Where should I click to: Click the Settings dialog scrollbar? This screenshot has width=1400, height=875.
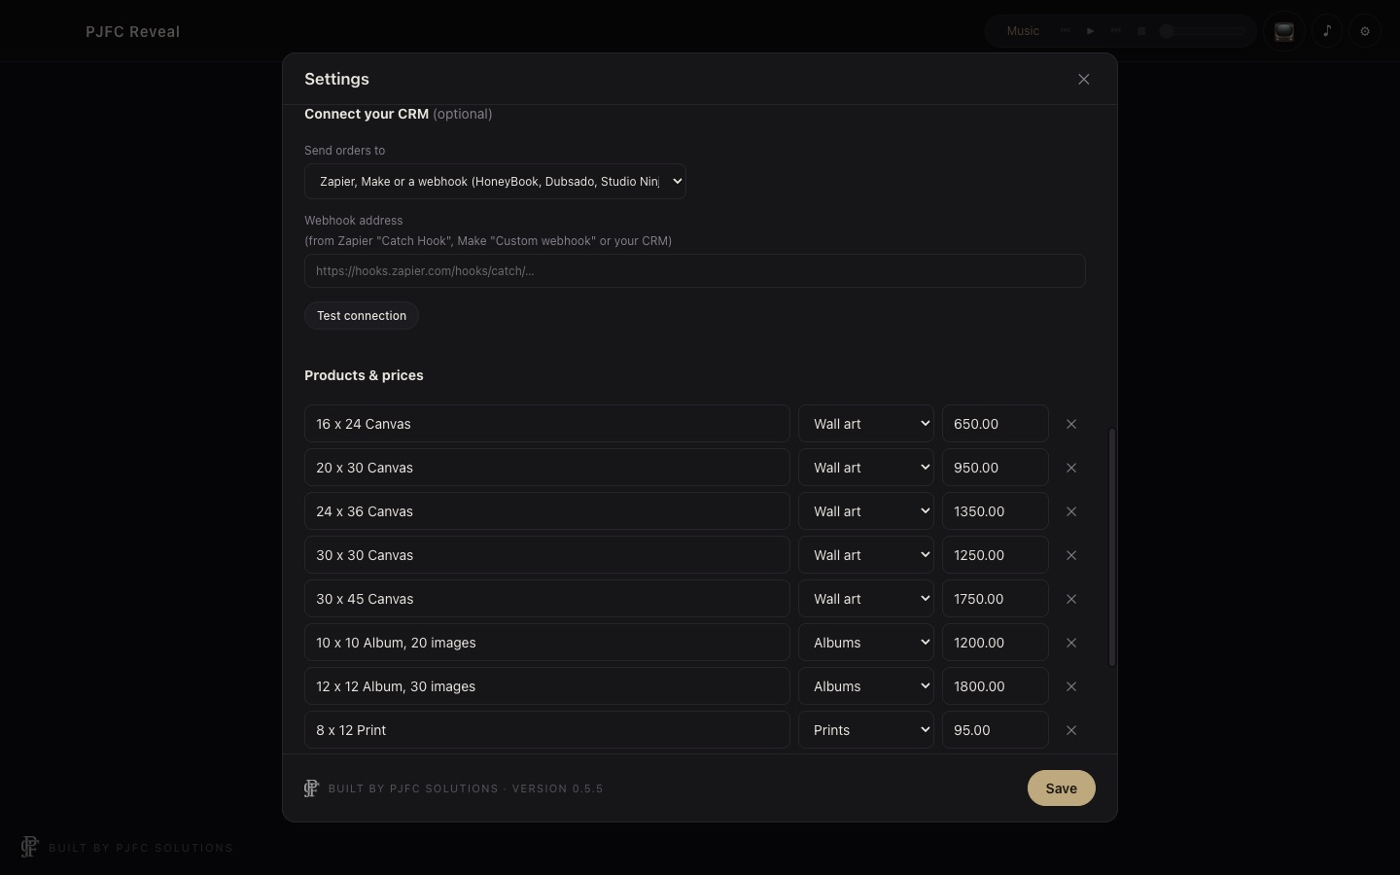click(x=1112, y=547)
